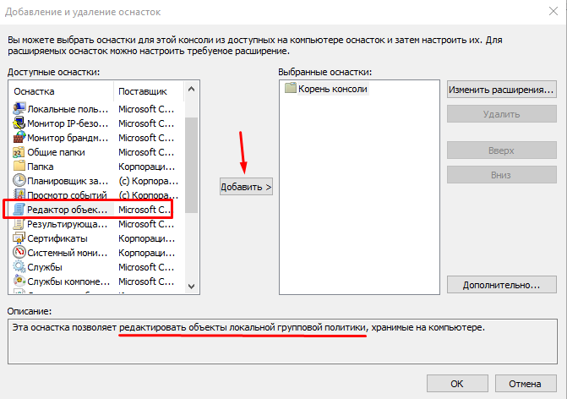Select Общие папки row text
This screenshot has width=567, height=399.
[56, 152]
